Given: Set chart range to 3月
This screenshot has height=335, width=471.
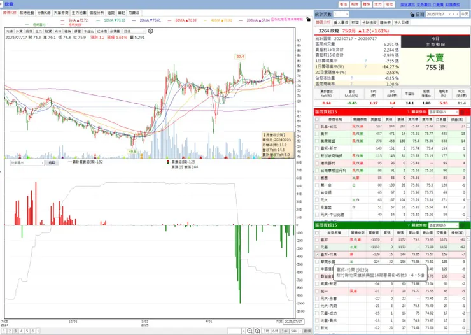Looking at the screenshot, I should coord(266,331).
